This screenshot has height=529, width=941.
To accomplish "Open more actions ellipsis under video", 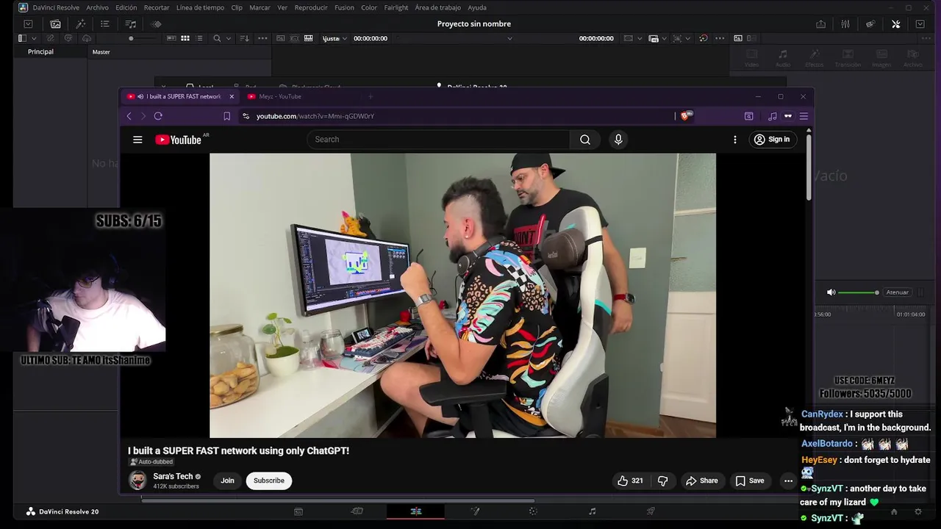I will [x=788, y=481].
